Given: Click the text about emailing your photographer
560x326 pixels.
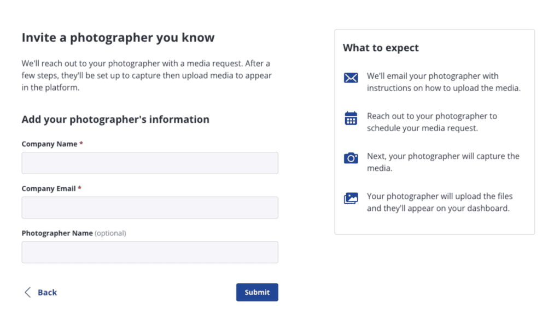Looking at the screenshot, I should pyautogui.click(x=443, y=82).
